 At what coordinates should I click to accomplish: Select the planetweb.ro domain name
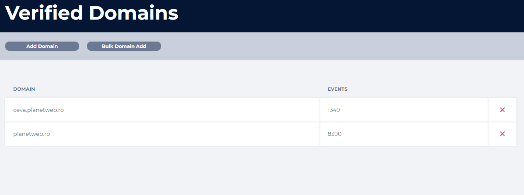(x=32, y=134)
